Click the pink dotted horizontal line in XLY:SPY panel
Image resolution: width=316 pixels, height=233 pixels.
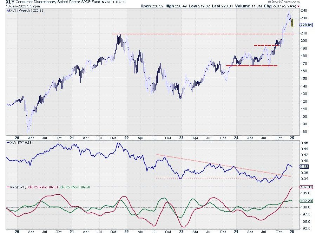(x=219, y=178)
